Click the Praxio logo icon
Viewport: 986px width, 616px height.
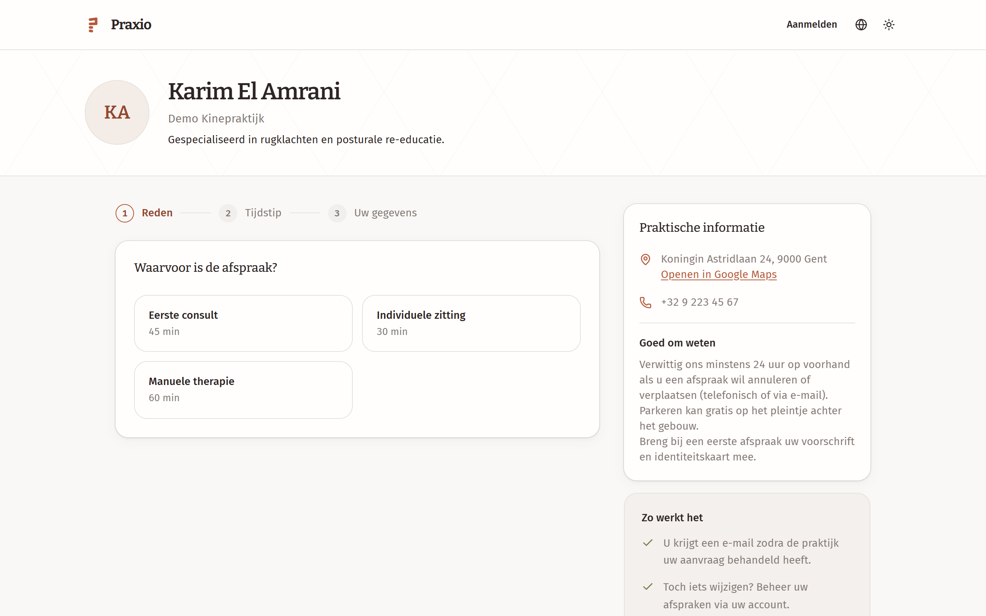click(93, 25)
